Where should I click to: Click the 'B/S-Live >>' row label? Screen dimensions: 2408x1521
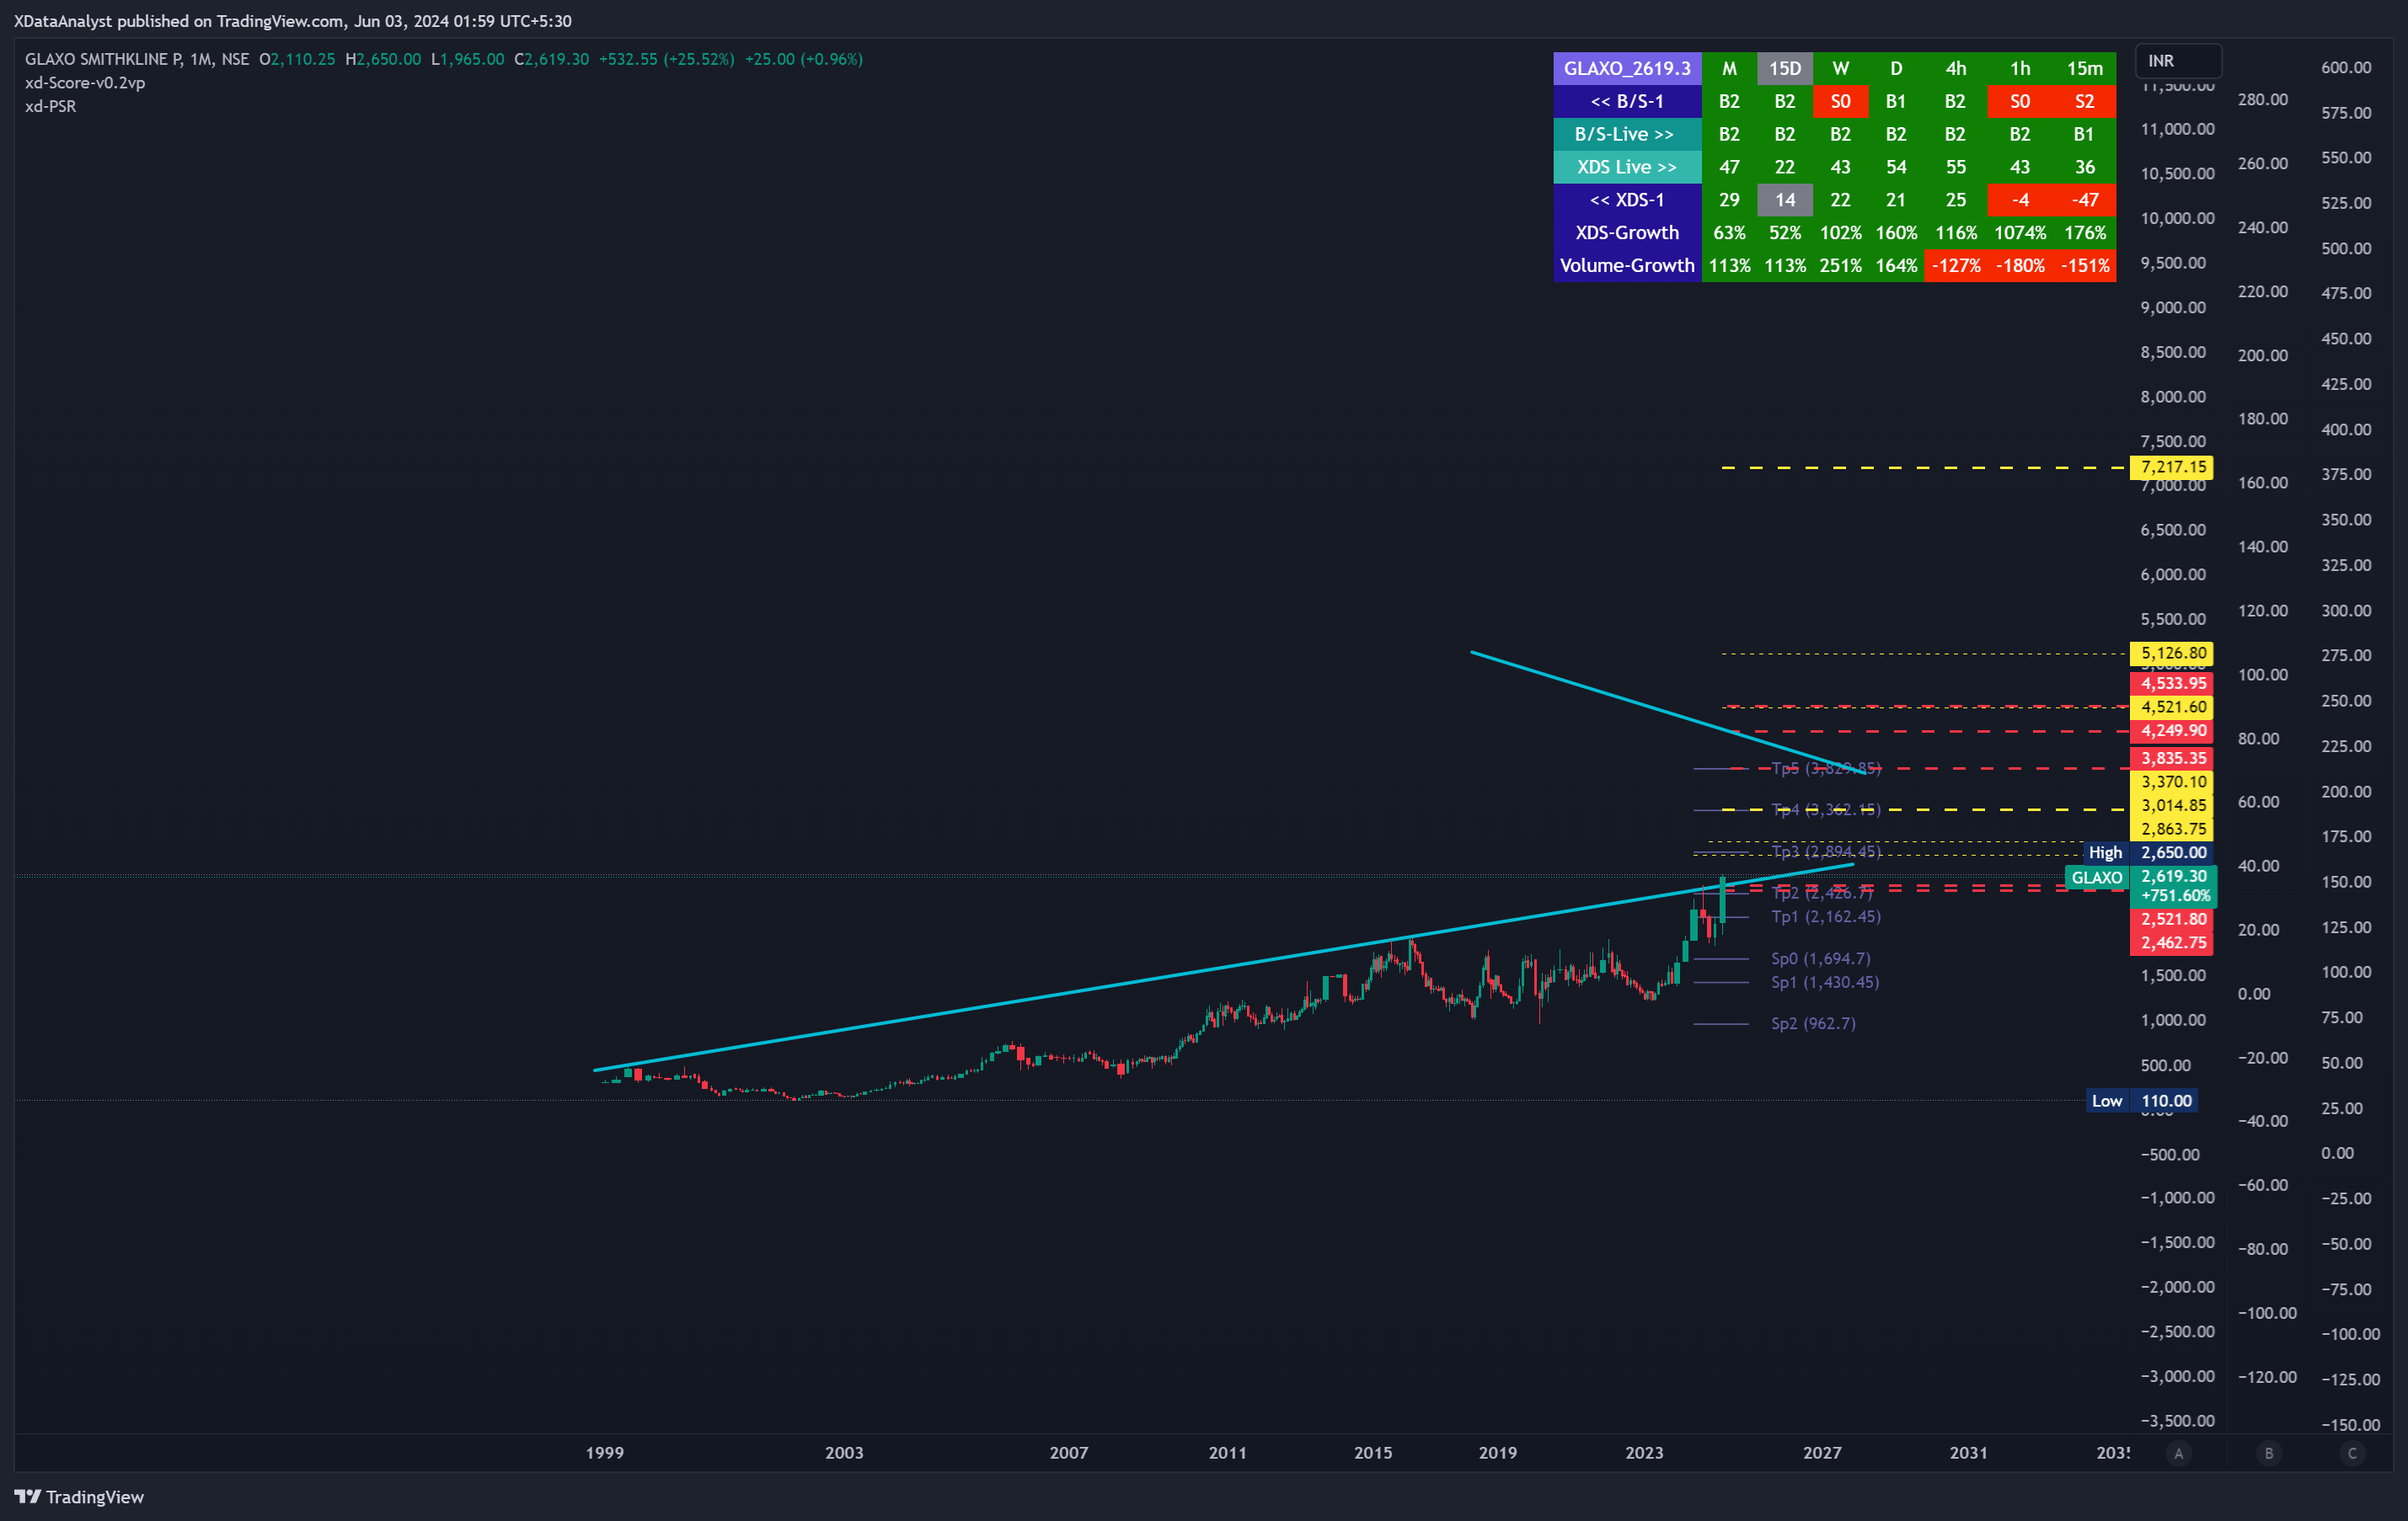[x=1627, y=134]
